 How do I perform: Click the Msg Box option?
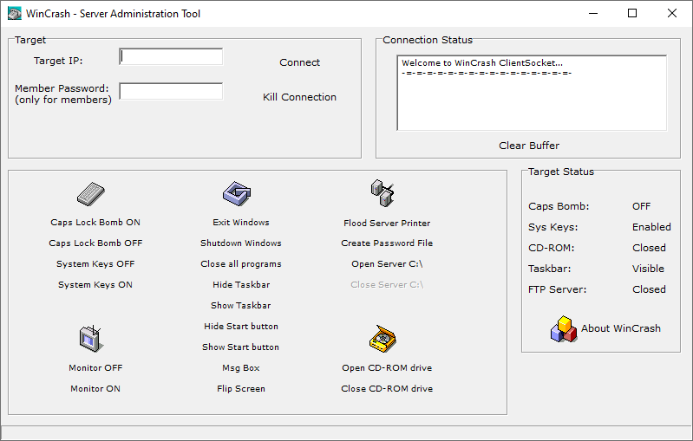tap(240, 368)
